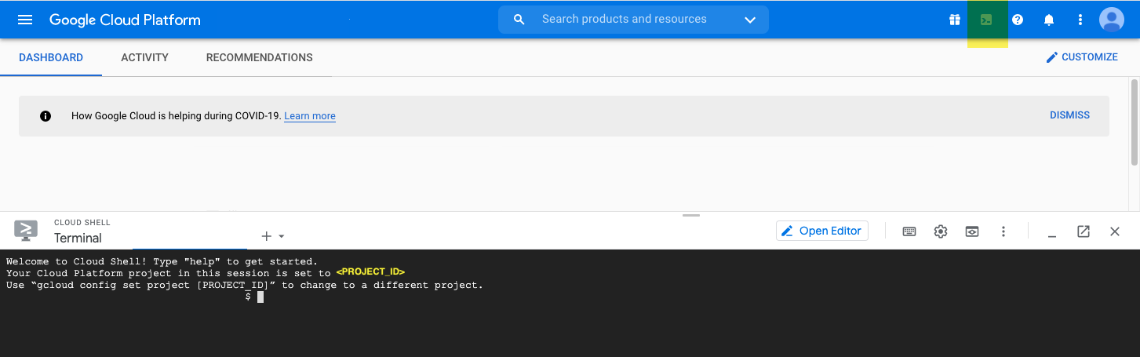Add a new terminal tab with plus
The width and height of the screenshot is (1140, 357).
[266, 236]
